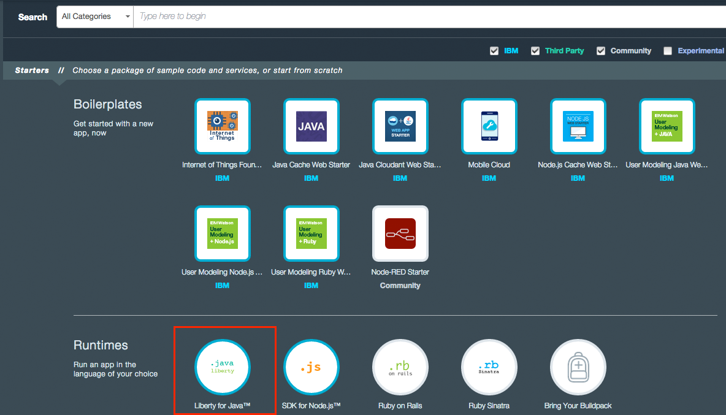Click the Internet of Things Foun... title link
This screenshot has width=726, height=415.
tap(222, 165)
